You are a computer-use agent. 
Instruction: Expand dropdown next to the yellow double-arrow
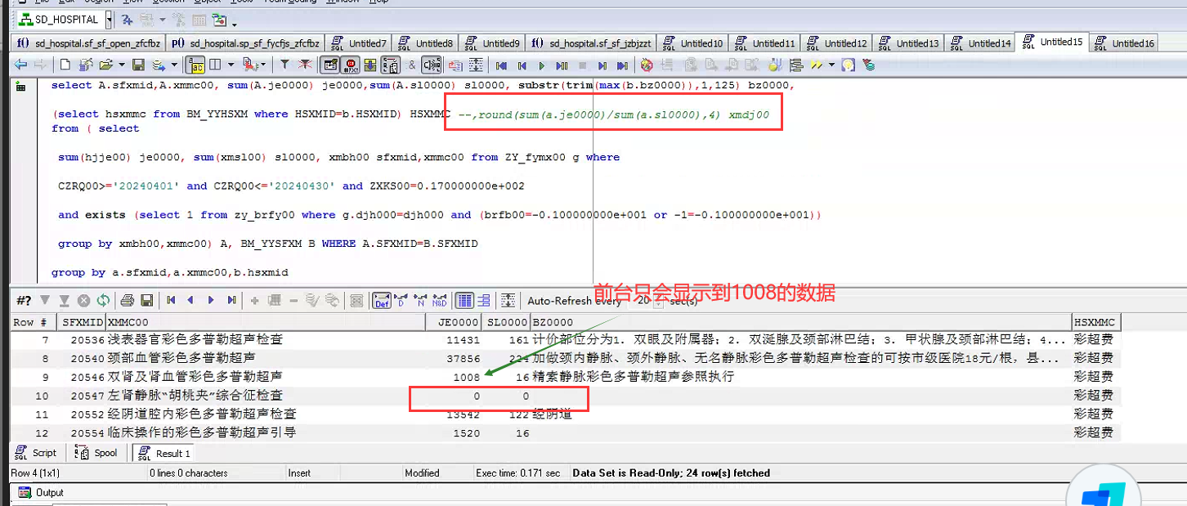[x=831, y=65]
